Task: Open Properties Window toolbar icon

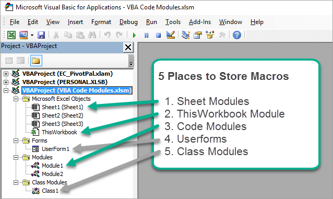Action: [198, 35]
